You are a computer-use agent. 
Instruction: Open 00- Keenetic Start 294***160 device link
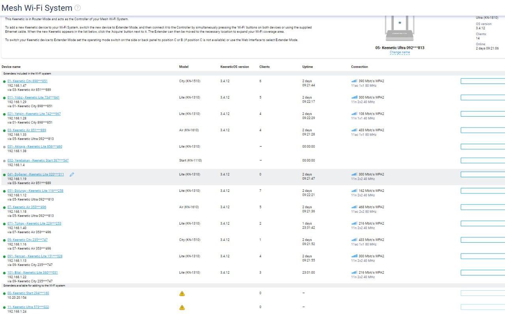[28, 293]
